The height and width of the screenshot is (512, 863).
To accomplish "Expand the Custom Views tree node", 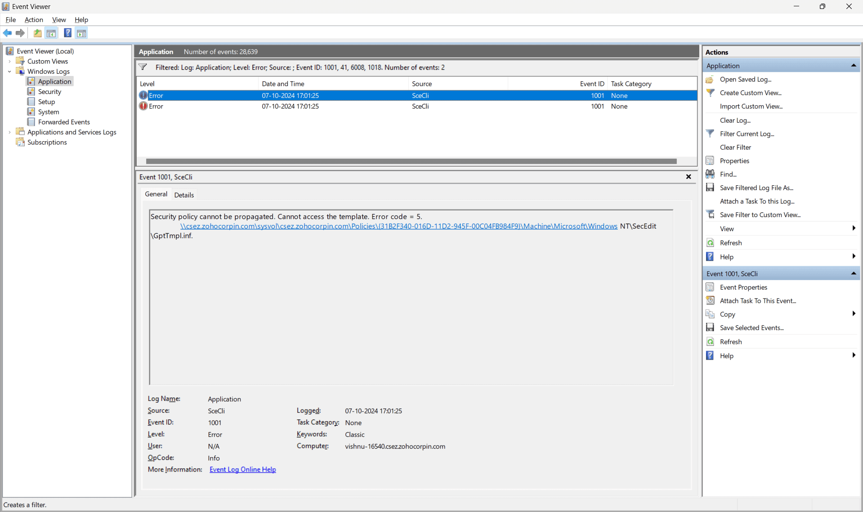I will pyautogui.click(x=9, y=61).
